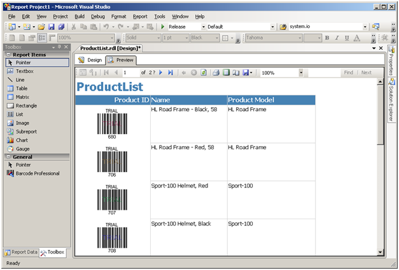Image resolution: width=399 pixels, height=270 pixels.
Task: Collapse the General toolbox group
Action: coord(8,157)
